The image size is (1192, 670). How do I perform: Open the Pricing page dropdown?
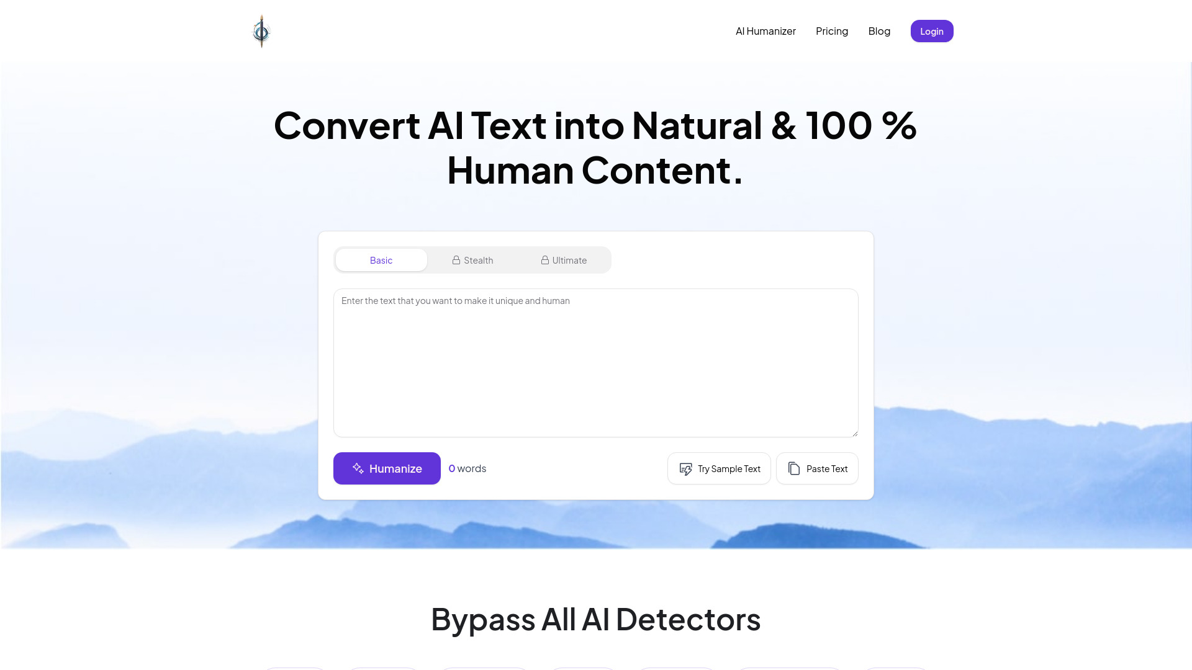click(x=832, y=31)
